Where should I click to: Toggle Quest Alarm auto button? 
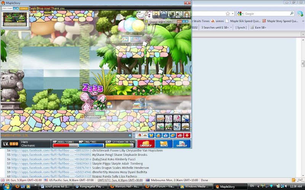pos(179,21)
